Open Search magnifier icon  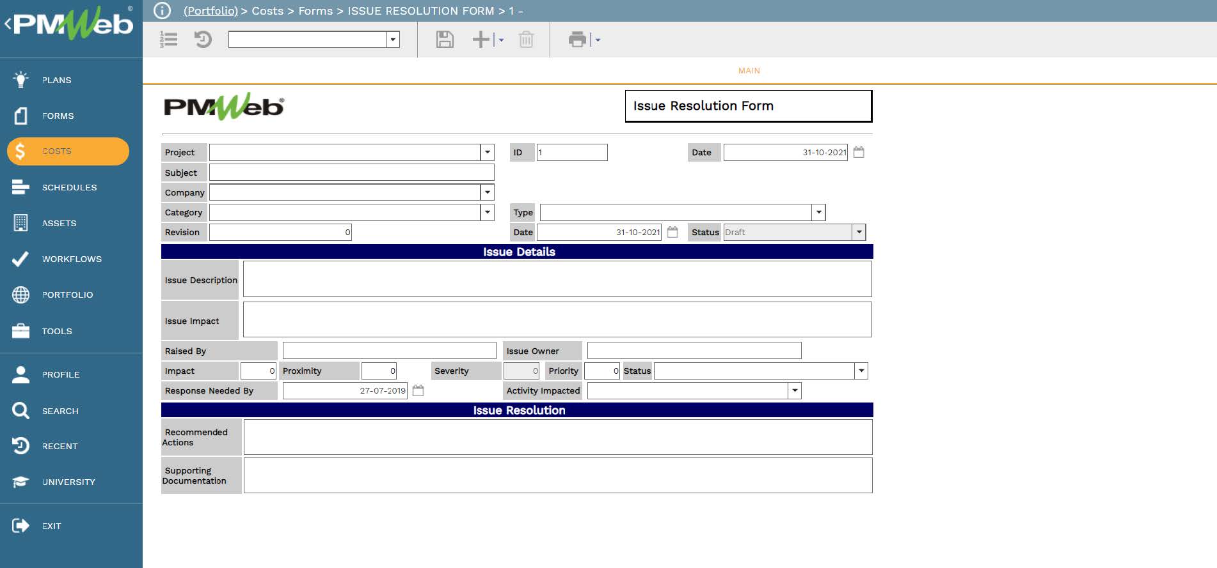(x=20, y=411)
